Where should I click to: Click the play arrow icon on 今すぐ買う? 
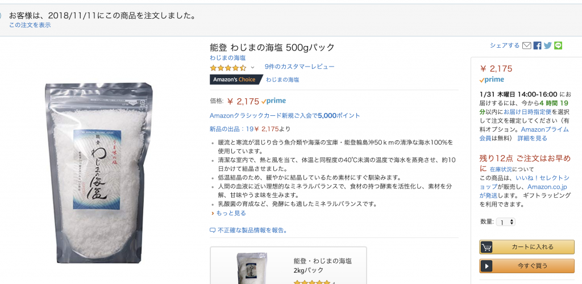(487, 266)
